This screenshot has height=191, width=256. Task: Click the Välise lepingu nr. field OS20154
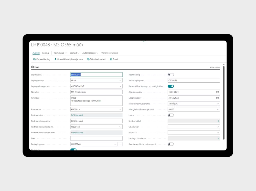click(x=194, y=80)
